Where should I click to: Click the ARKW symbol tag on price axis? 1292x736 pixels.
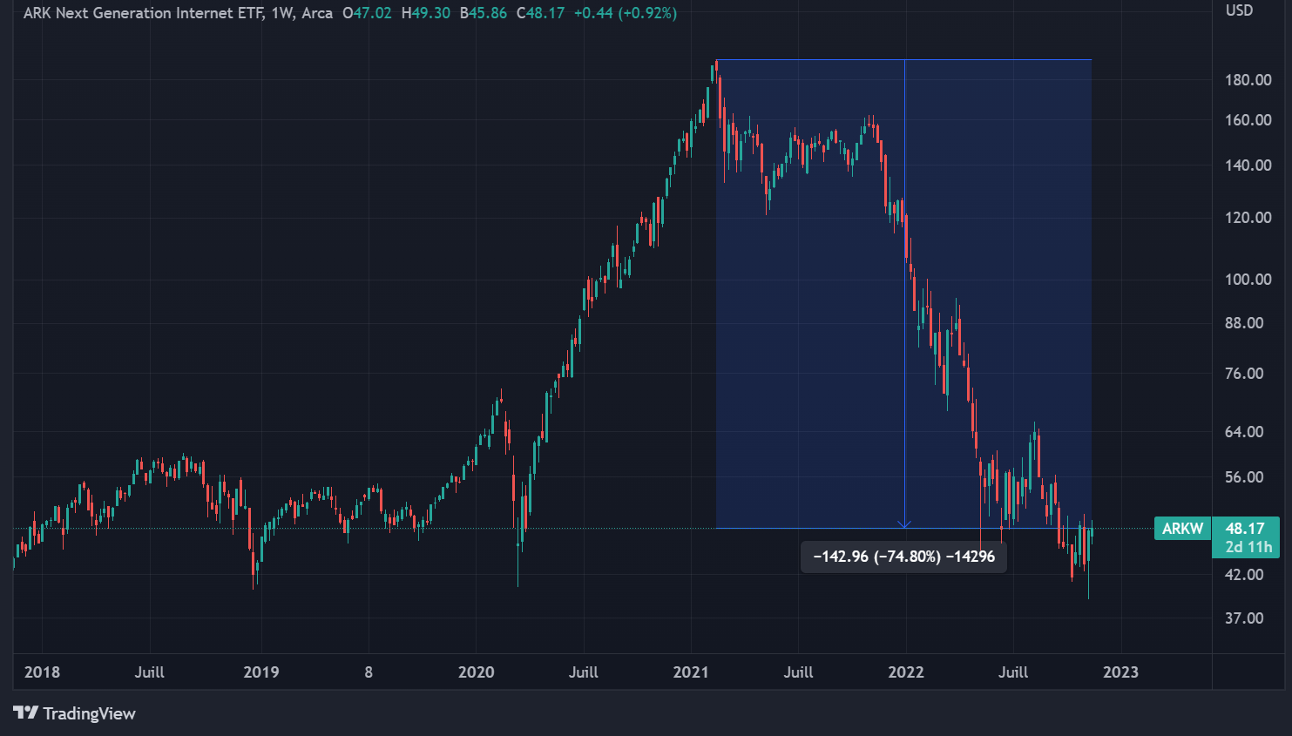tap(1182, 529)
